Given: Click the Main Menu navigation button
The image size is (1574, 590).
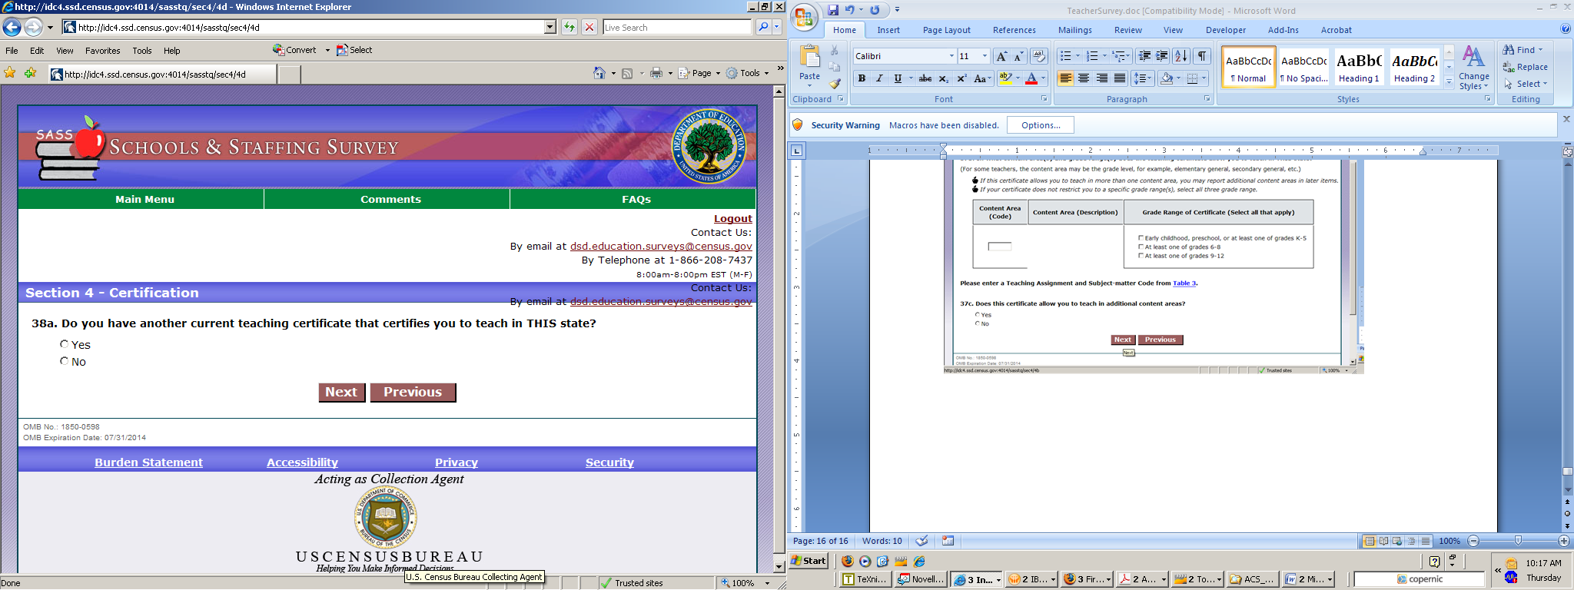Looking at the screenshot, I should (x=144, y=199).
